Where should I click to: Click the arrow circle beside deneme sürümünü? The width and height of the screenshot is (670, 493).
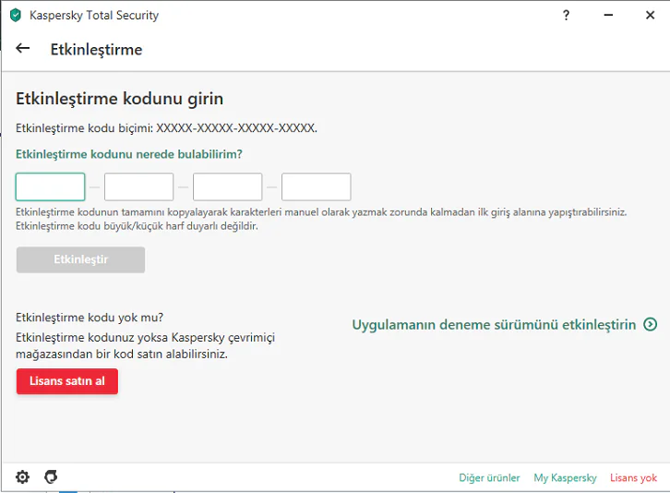(x=651, y=325)
